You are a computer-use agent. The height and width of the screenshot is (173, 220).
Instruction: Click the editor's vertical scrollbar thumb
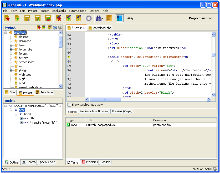[213, 55]
